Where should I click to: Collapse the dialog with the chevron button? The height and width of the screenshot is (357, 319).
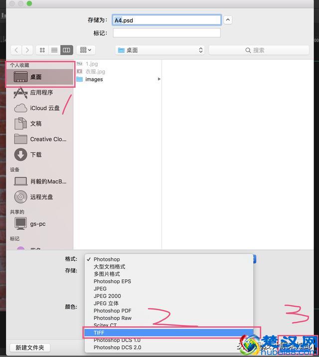click(x=228, y=20)
